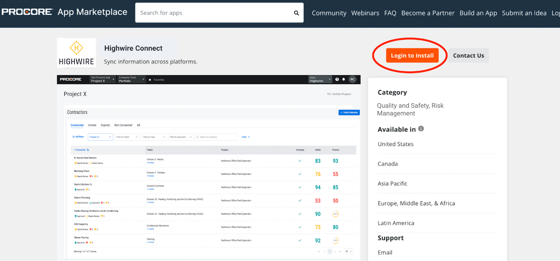
Task: Click the search magnifier icon
Action: click(296, 13)
